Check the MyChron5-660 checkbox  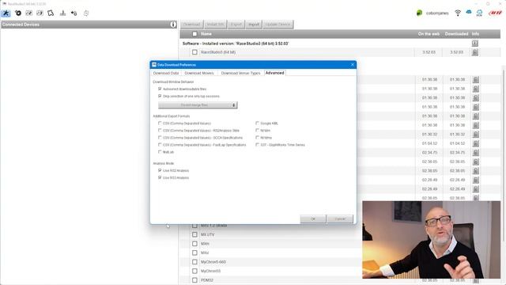click(x=194, y=262)
